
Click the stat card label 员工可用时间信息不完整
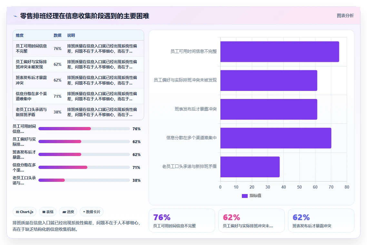click(174, 226)
